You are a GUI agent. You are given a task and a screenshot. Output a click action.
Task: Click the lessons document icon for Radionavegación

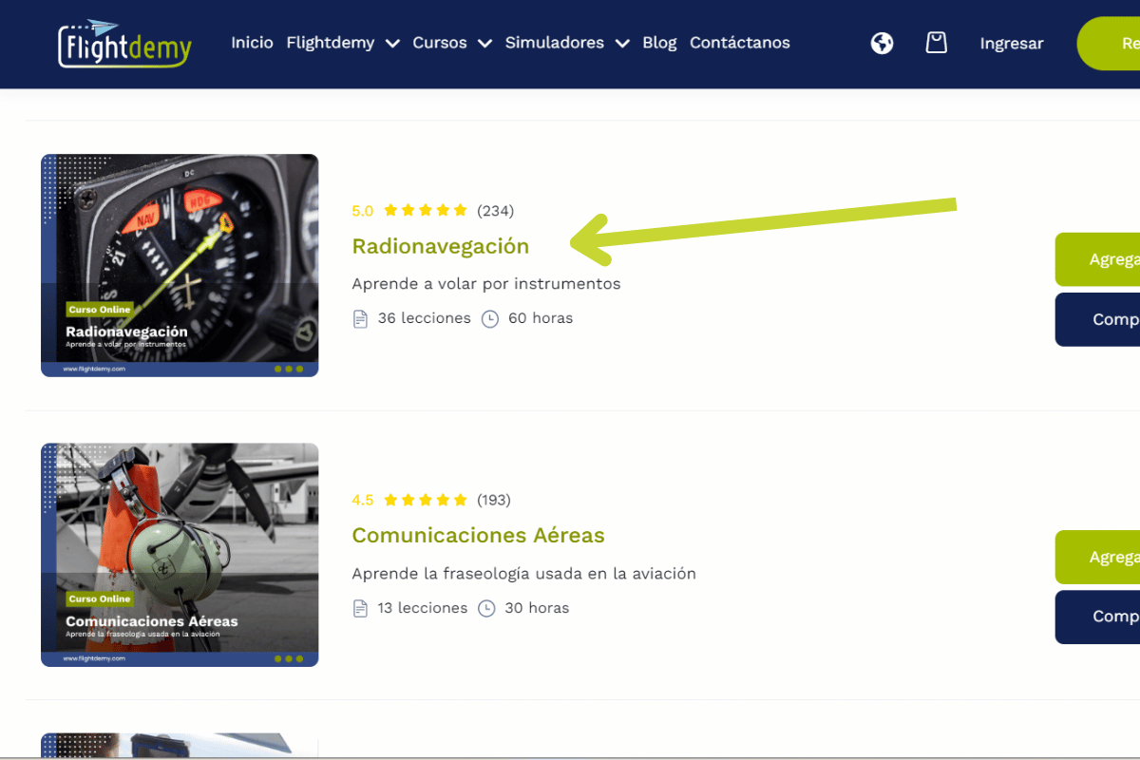360,319
